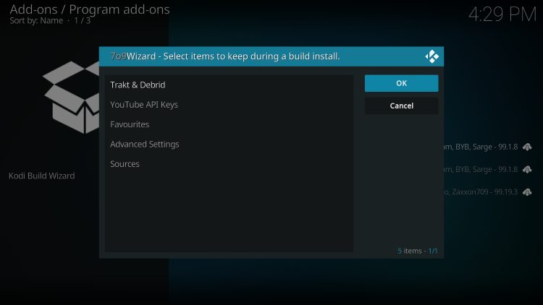Click Add-ons / Program add-ons breadcrumb title
The width and height of the screenshot is (543, 305).
[x=90, y=9]
